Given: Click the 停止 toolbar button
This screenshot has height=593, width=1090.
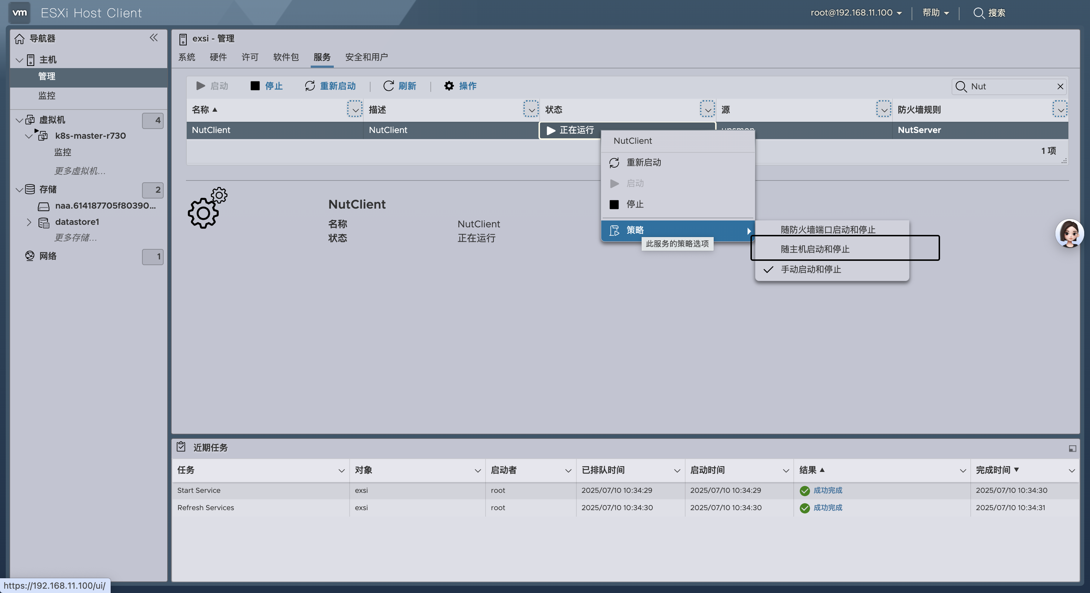Looking at the screenshot, I should (267, 86).
